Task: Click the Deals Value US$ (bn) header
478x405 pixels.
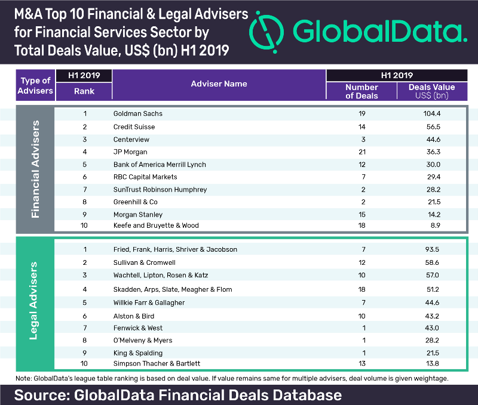Action: coord(431,91)
